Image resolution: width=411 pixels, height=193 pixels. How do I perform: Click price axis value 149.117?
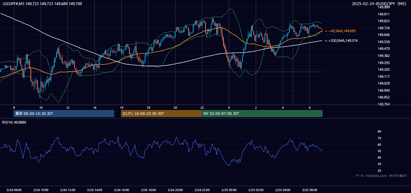point(384,77)
